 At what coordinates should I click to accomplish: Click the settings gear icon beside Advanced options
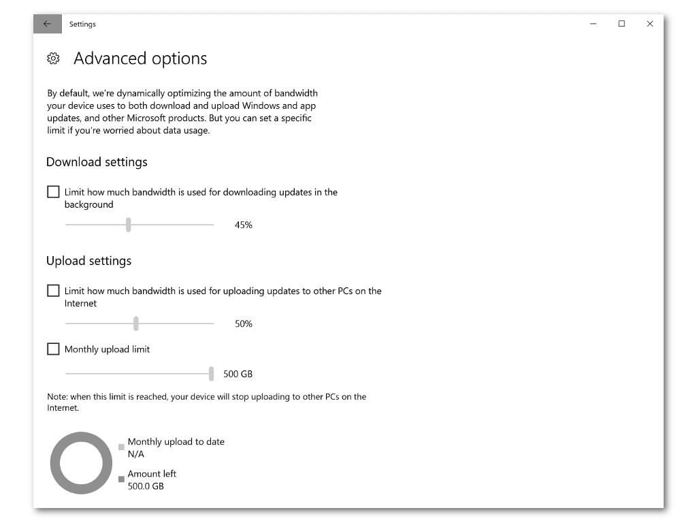[x=53, y=59]
